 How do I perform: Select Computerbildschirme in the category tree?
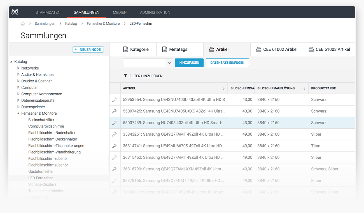click(46, 126)
